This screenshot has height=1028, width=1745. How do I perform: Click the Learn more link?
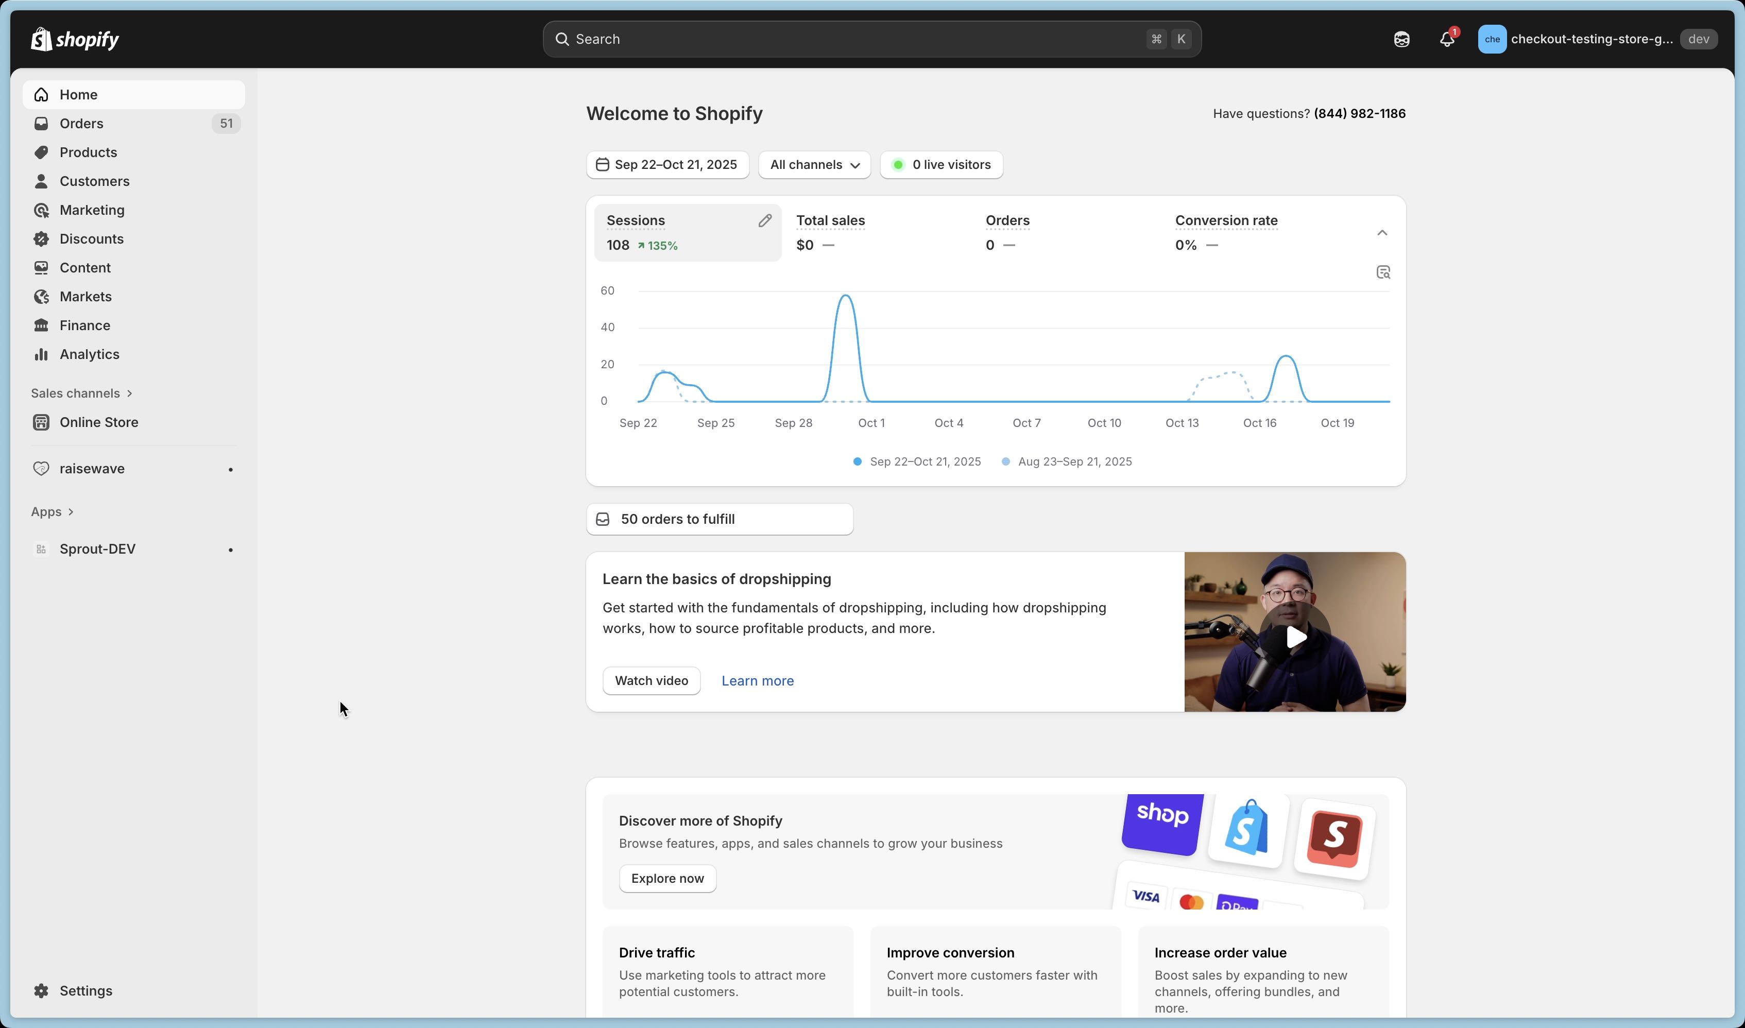pos(757,681)
